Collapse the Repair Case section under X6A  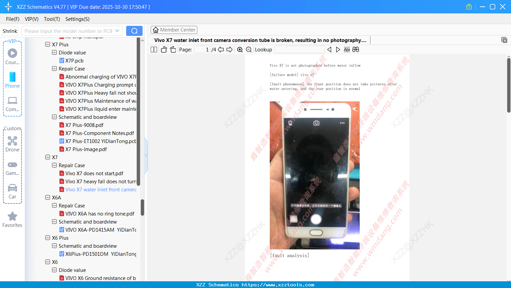tap(54, 205)
